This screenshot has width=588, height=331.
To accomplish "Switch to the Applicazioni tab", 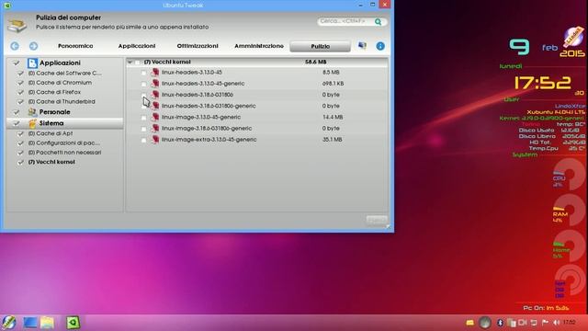I will pyautogui.click(x=137, y=46).
